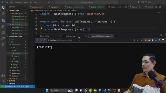Image resolution: width=166 pixels, height=93 pixels.
Task: Bookmark this page with star icon
Action: (x=141, y=40)
